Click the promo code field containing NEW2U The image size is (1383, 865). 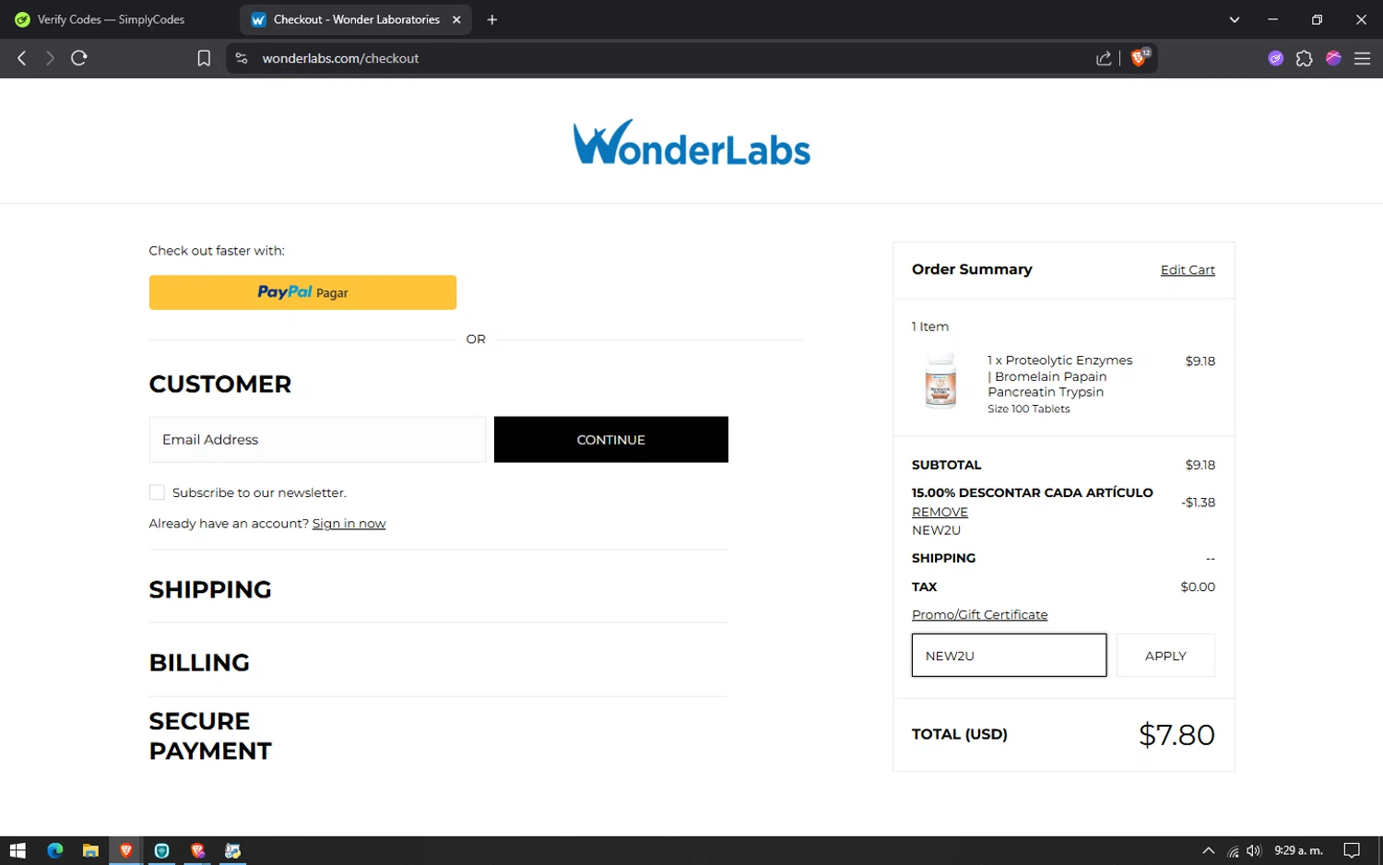pos(1009,655)
